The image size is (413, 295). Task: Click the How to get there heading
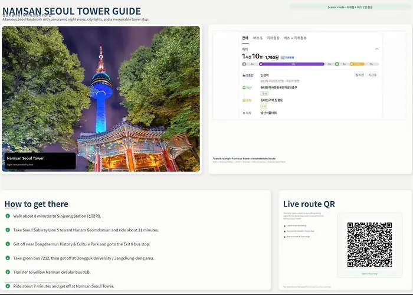[x=37, y=204]
